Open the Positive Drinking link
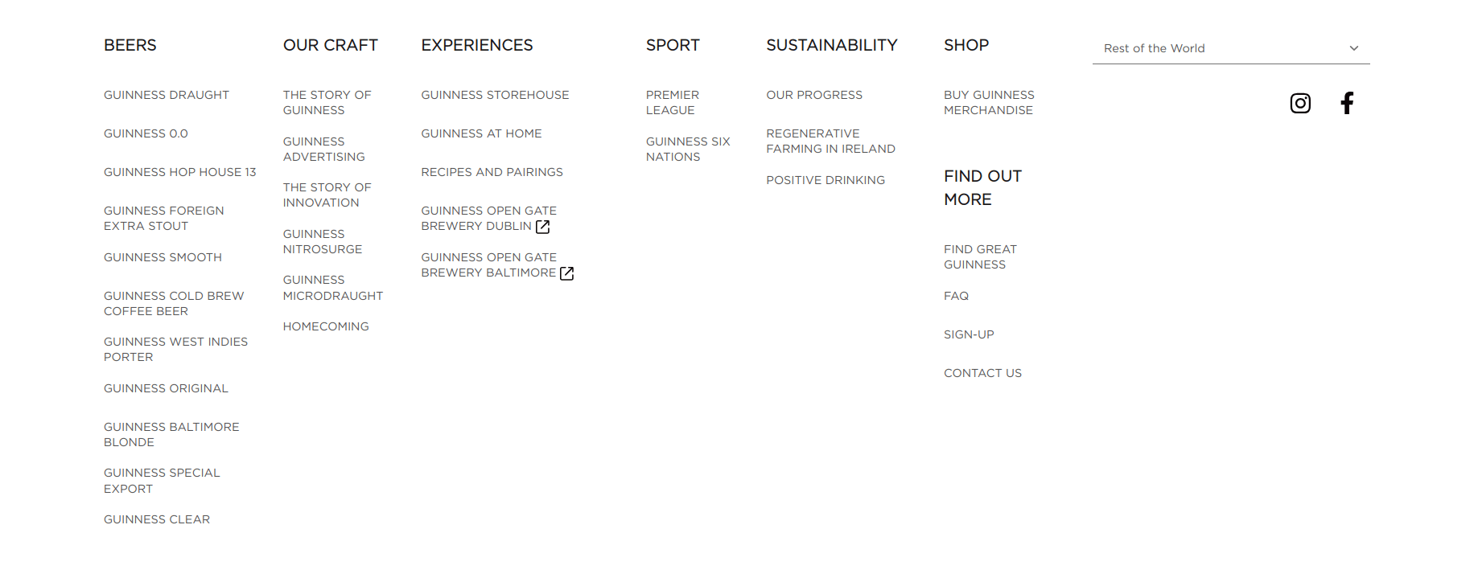The height and width of the screenshot is (574, 1474). click(826, 180)
